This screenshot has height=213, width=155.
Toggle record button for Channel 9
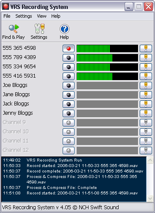69,123
